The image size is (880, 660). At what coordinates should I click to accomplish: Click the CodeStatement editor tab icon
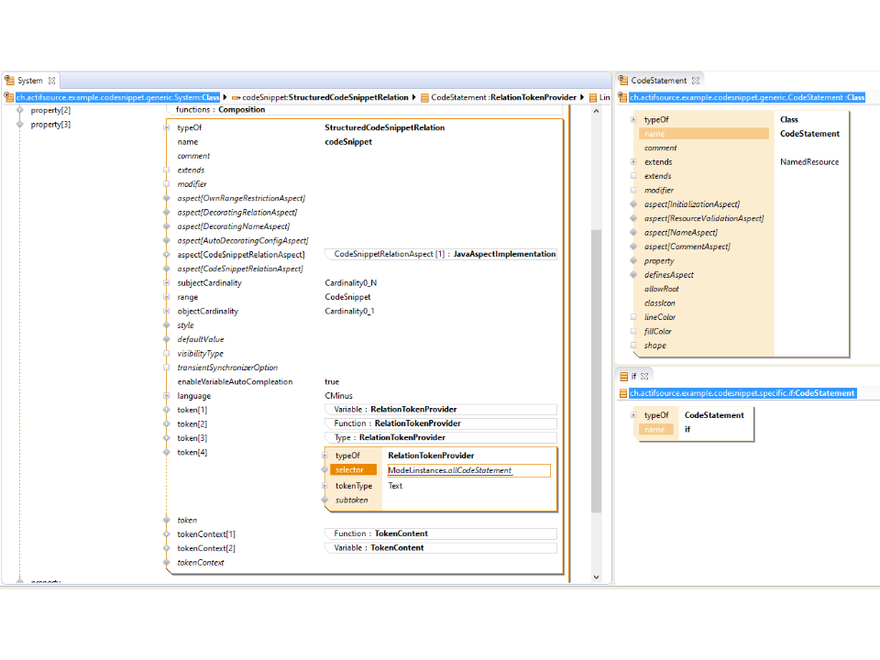622,81
